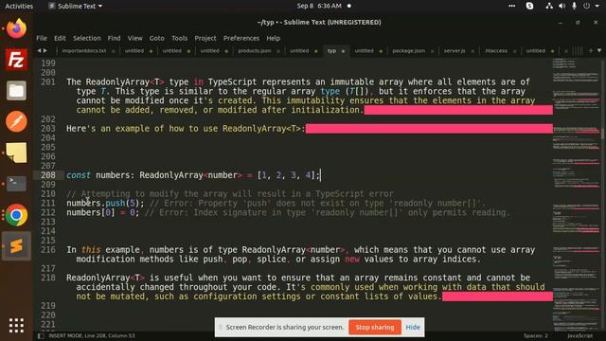Screen dimensions: 606x341
Task: Open the Spaces: 2 indentation selector
Action: [536, 335]
